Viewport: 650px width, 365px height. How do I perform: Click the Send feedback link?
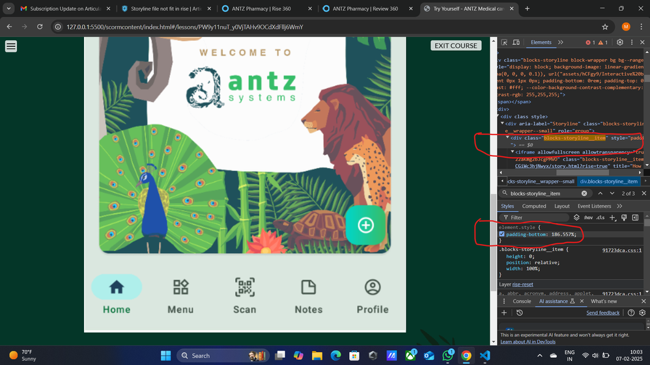(602, 313)
